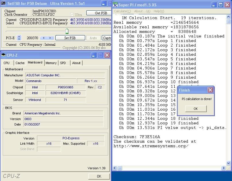This screenshot has height=181, width=232.
Task: Click the Manufacturer field "ASUSTeK Computer INC."
Action: tap(65, 75)
